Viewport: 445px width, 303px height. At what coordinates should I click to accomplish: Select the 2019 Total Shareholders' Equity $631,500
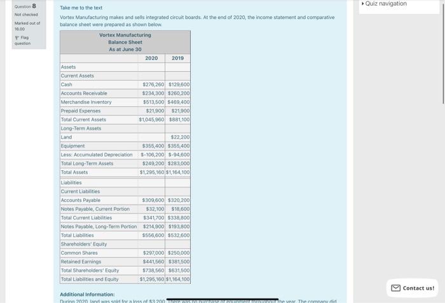click(x=179, y=271)
